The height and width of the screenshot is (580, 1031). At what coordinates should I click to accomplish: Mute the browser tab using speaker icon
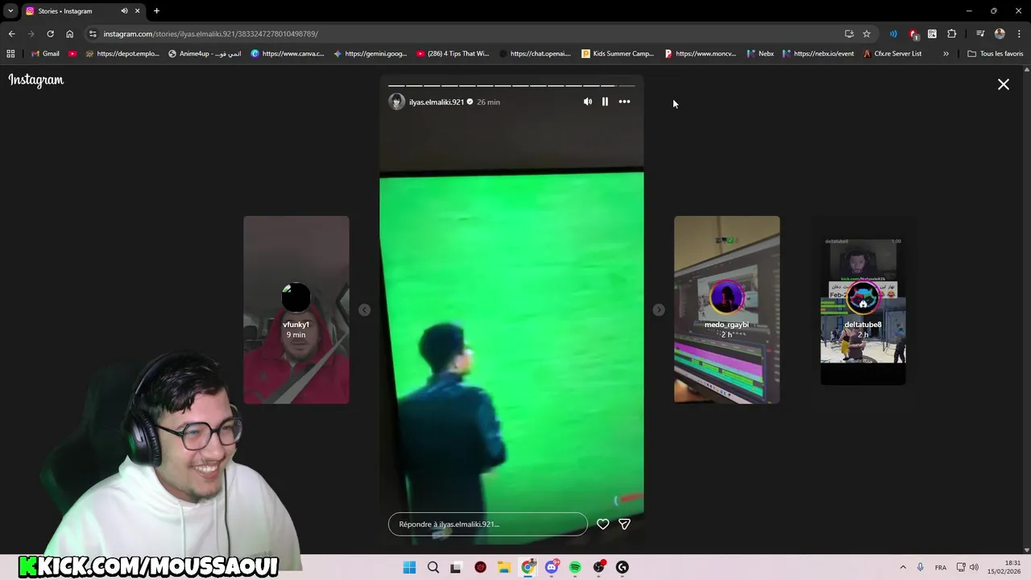(x=124, y=11)
